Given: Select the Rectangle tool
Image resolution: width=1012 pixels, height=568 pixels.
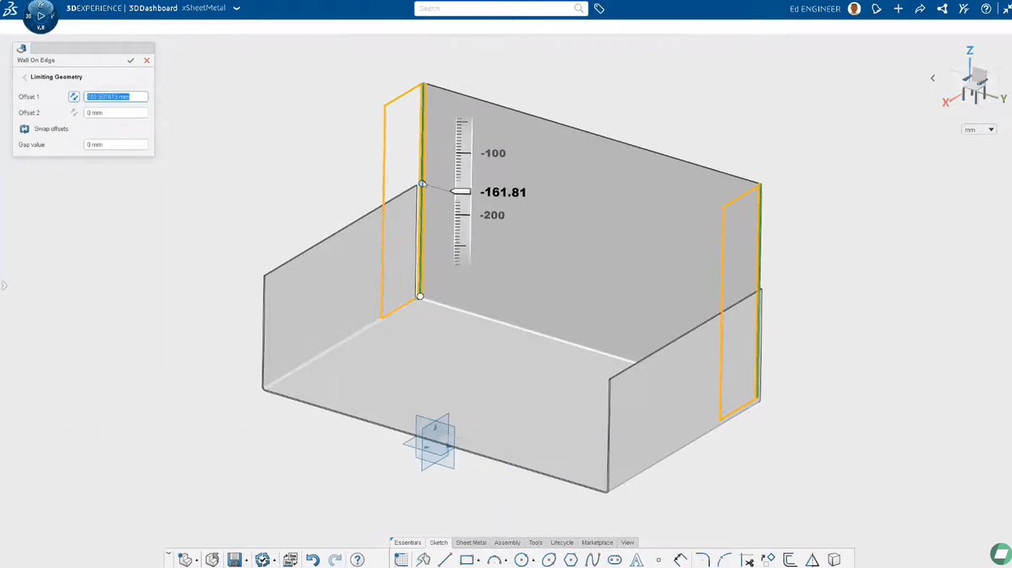Looking at the screenshot, I should (466, 559).
